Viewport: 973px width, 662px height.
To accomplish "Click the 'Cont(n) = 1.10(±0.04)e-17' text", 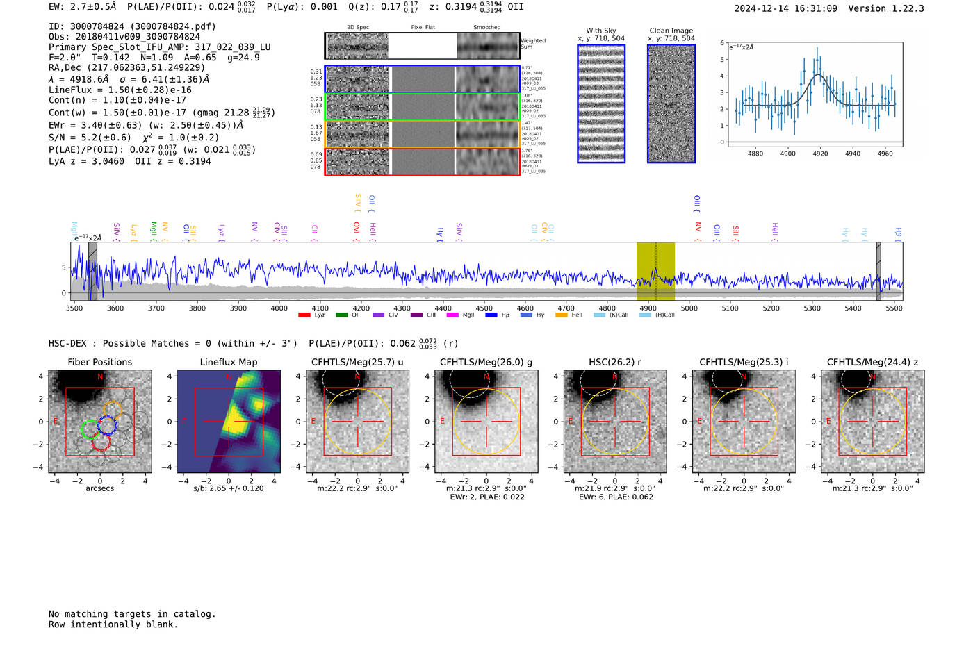I will pyautogui.click(x=117, y=100).
